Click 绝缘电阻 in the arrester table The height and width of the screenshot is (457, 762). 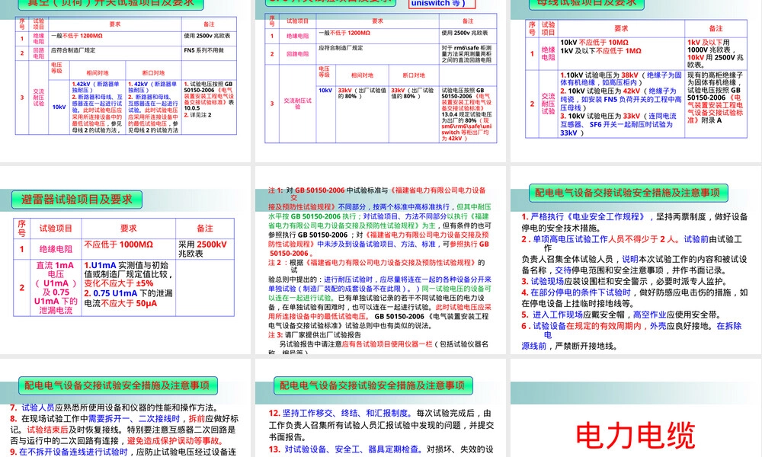click(x=56, y=249)
